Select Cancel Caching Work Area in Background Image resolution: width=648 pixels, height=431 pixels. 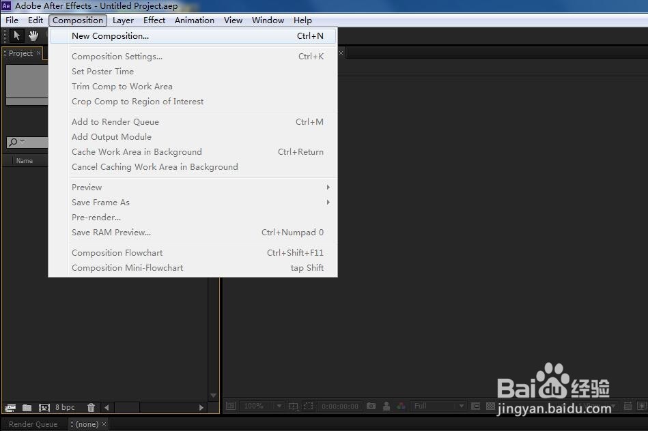[x=193, y=167]
